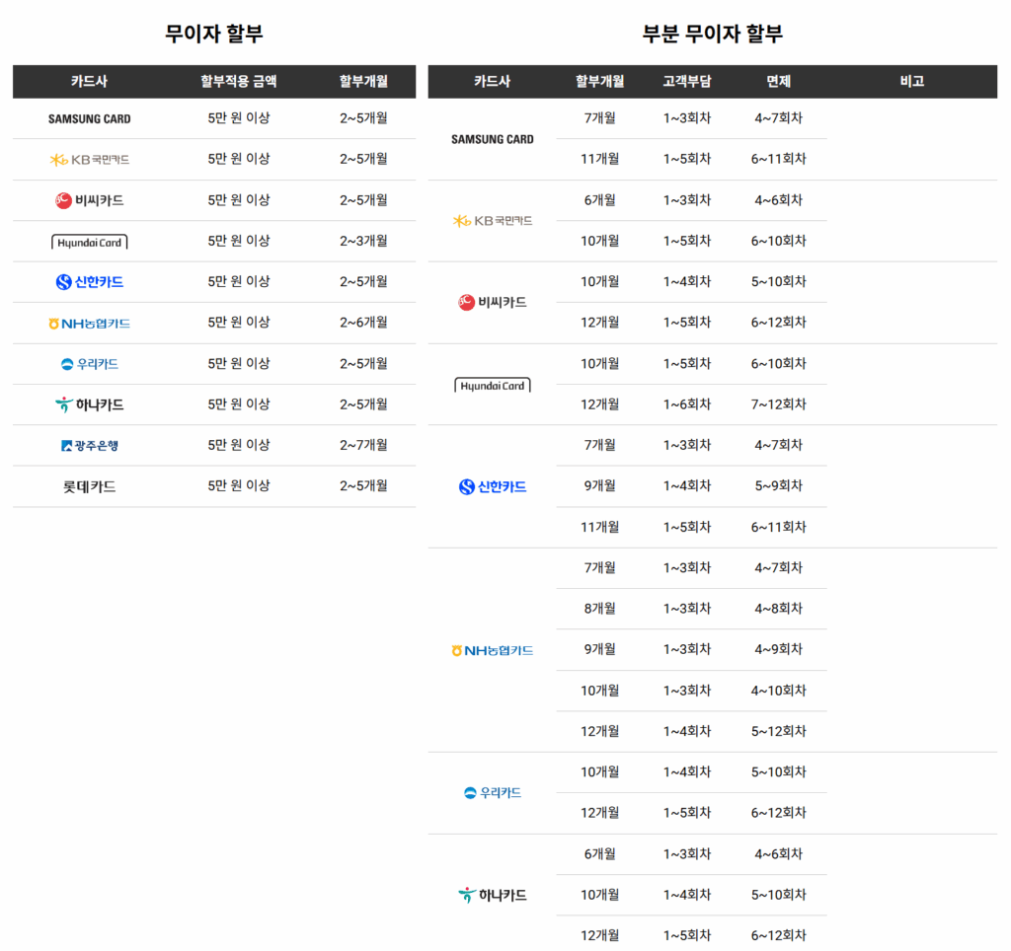Select the Hyundai Card logo in the 무이자 할부 table
This screenshot has height=951, width=1011.
[89, 242]
